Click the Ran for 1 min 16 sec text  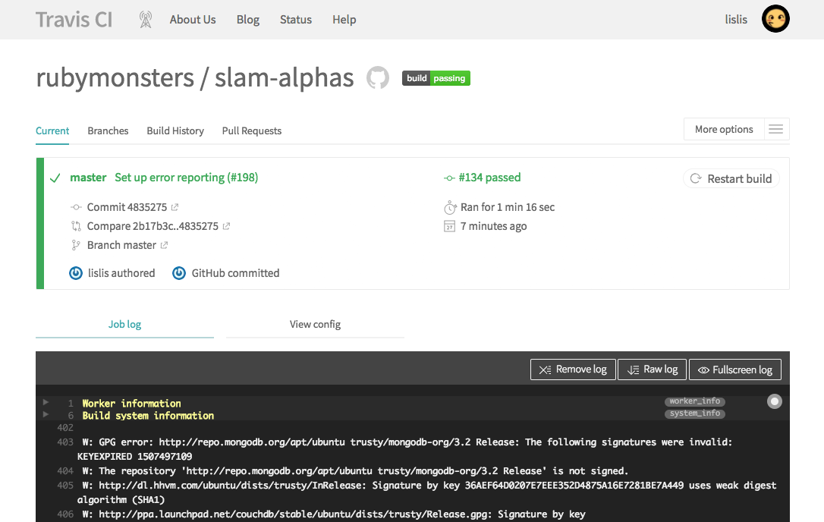508,207
